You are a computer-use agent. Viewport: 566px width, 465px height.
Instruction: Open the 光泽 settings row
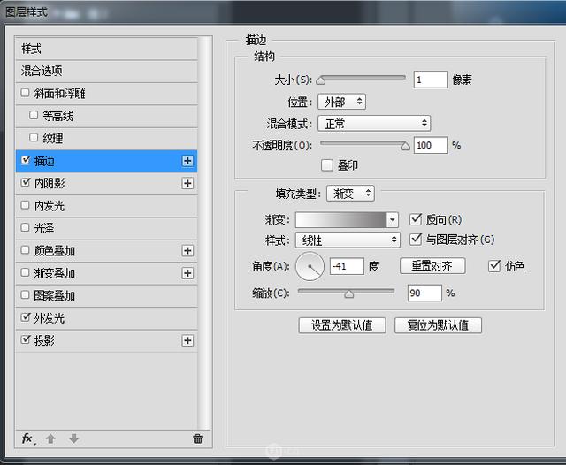tap(106, 228)
